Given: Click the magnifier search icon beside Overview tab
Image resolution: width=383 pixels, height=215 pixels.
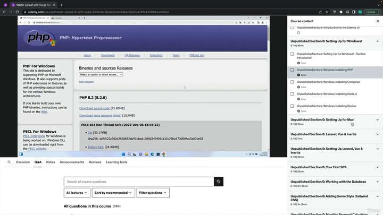Looking at the screenshot, I should (9, 162).
